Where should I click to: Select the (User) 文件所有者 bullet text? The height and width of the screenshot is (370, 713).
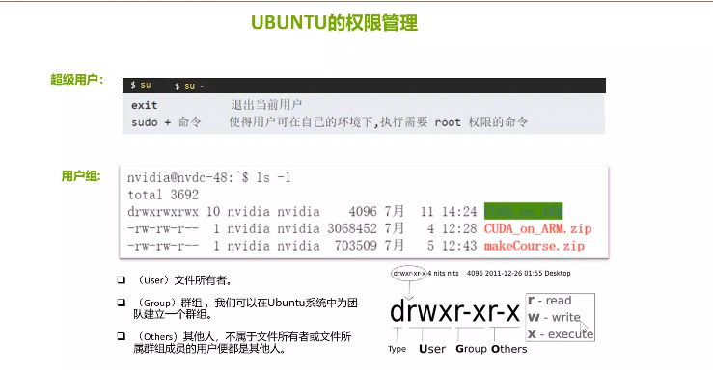[x=184, y=280]
